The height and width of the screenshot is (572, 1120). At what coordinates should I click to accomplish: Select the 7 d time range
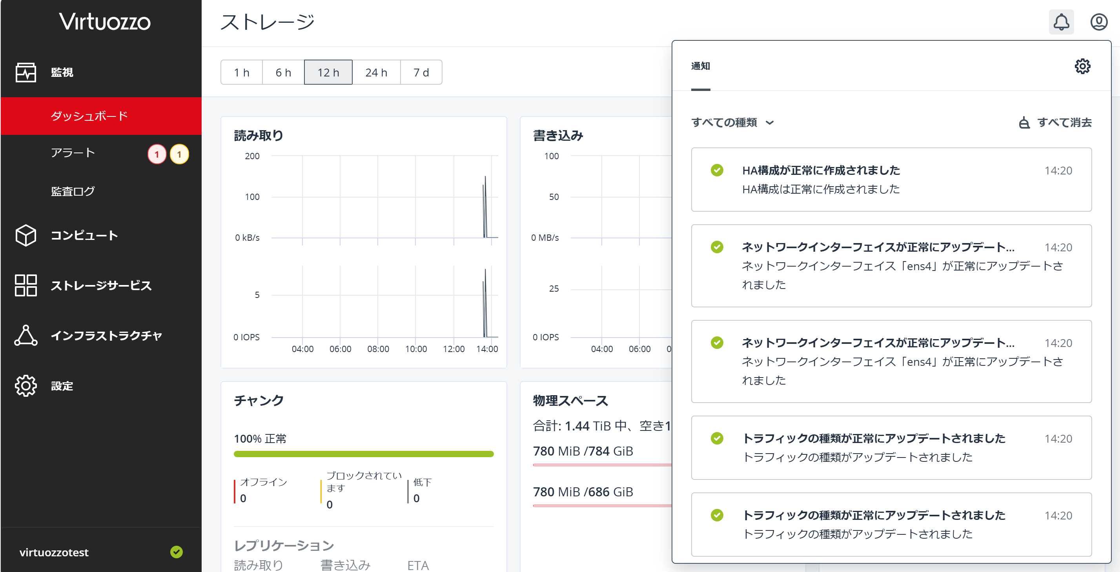[421, 73]
